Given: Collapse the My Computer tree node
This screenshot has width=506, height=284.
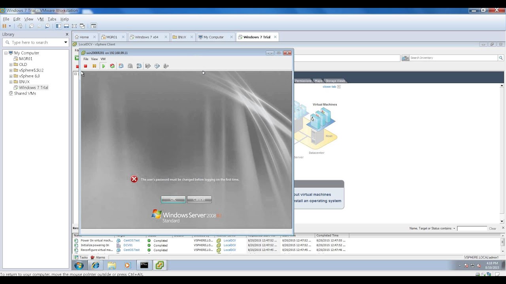Looking at the screenshot, I should coord(6,53).
